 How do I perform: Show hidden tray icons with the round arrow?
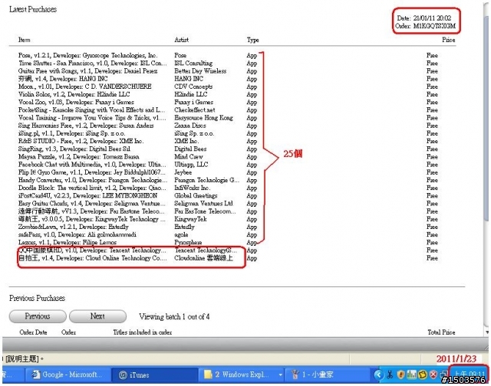378,375
